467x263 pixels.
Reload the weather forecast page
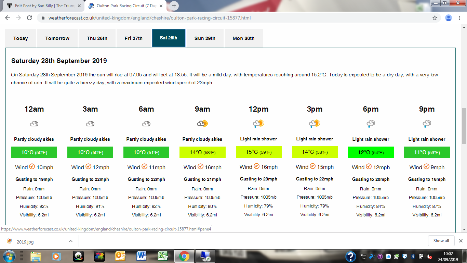[x=29, y=18]
